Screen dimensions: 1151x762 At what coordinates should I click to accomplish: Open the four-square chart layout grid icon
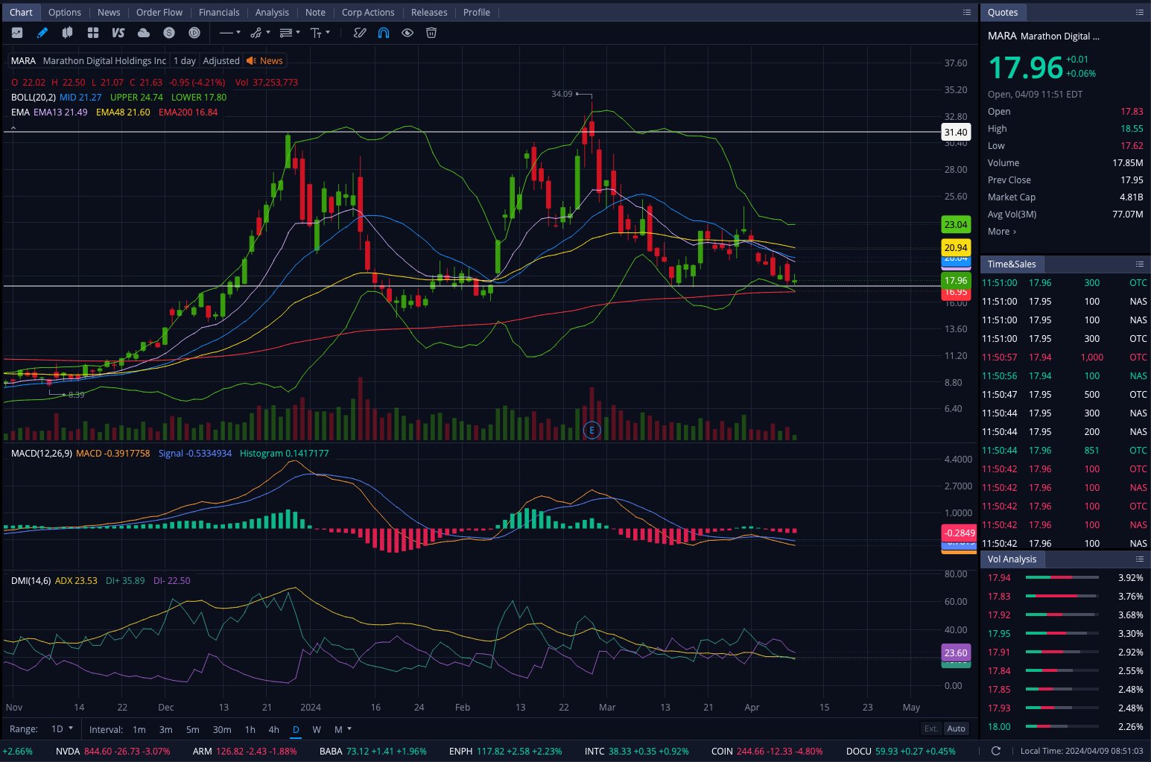click(93, 33)
